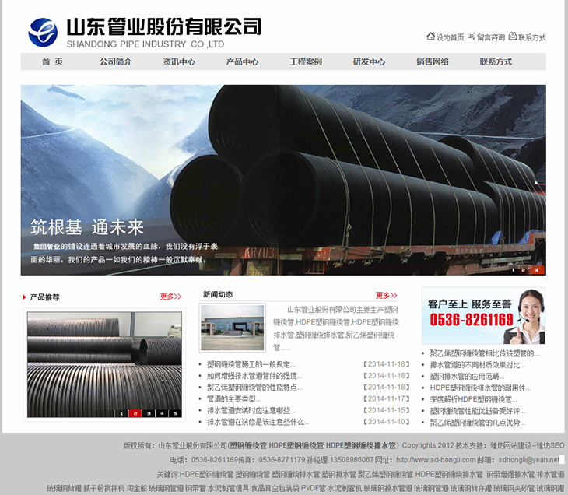This screenshot has width=568, height=495.
Task: Open 工程案例 in the nav bar
Action: tap(306, 61)
